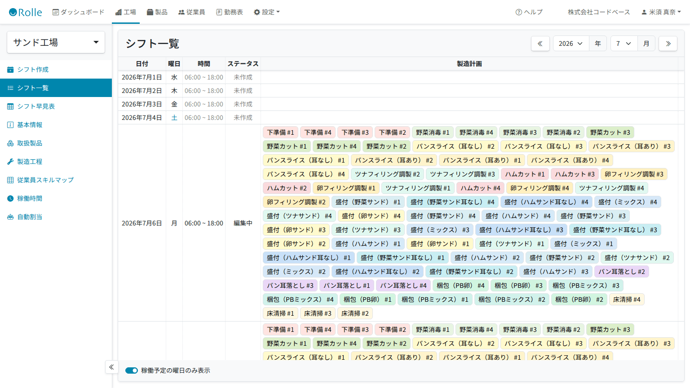Click the user avatar icon beside 米須 真奈
690x388 pixels.
pyautogui.click(x=644, y=12)
